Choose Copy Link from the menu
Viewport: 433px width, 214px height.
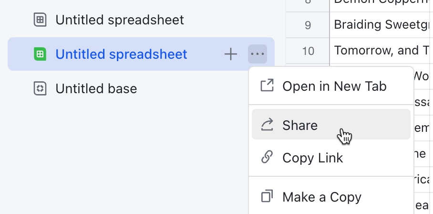tap(331, 158)
